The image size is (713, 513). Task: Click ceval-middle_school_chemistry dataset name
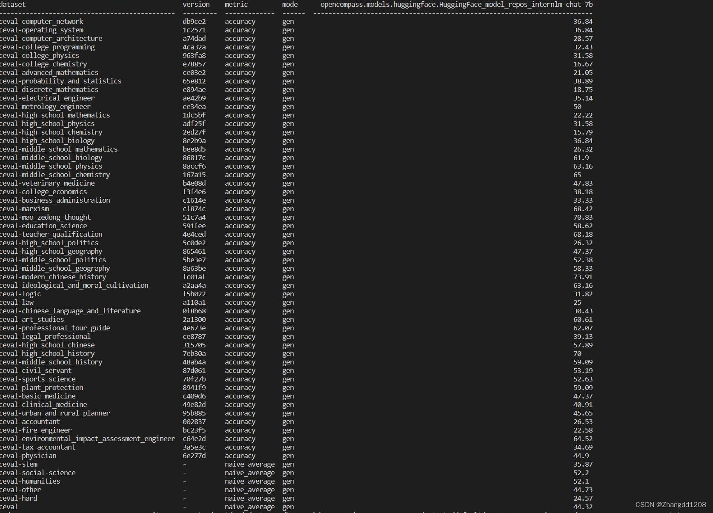click(55, 175)
